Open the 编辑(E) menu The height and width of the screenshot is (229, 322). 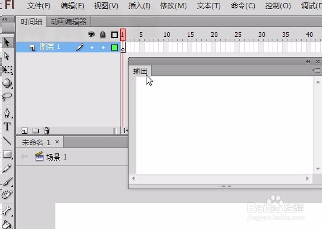(72, 6)
